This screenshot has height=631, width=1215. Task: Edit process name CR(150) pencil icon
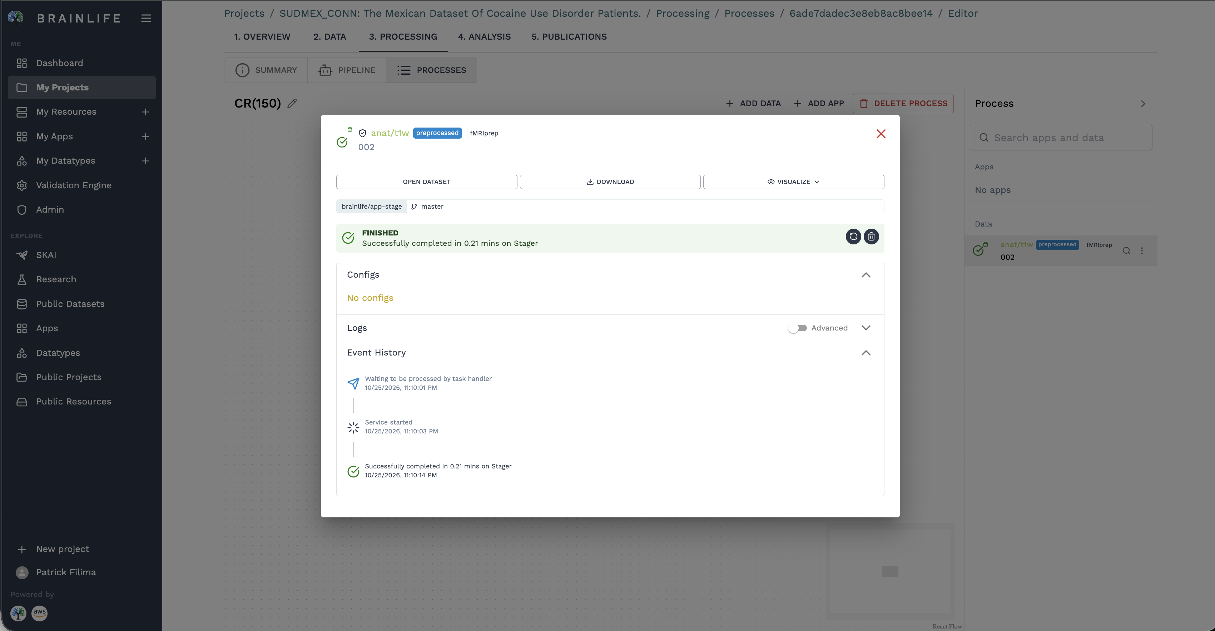tap(292, 103)
